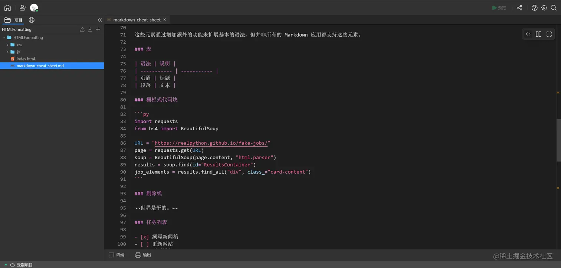561x268 pixels.
Task: Click the '~~世界是平的。~~' line
Action: (x=156, y=208)
